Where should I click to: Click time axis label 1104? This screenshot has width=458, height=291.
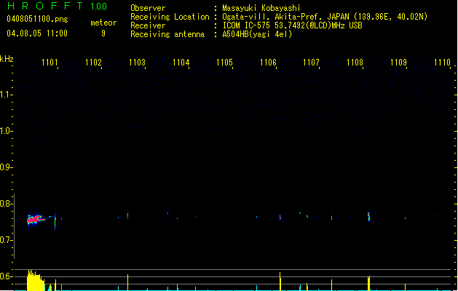(x=181, y=63)
